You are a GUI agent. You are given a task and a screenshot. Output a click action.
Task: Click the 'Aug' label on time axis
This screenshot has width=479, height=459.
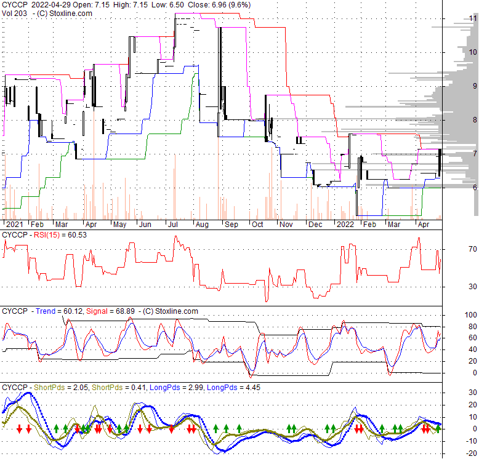[202, 225]
